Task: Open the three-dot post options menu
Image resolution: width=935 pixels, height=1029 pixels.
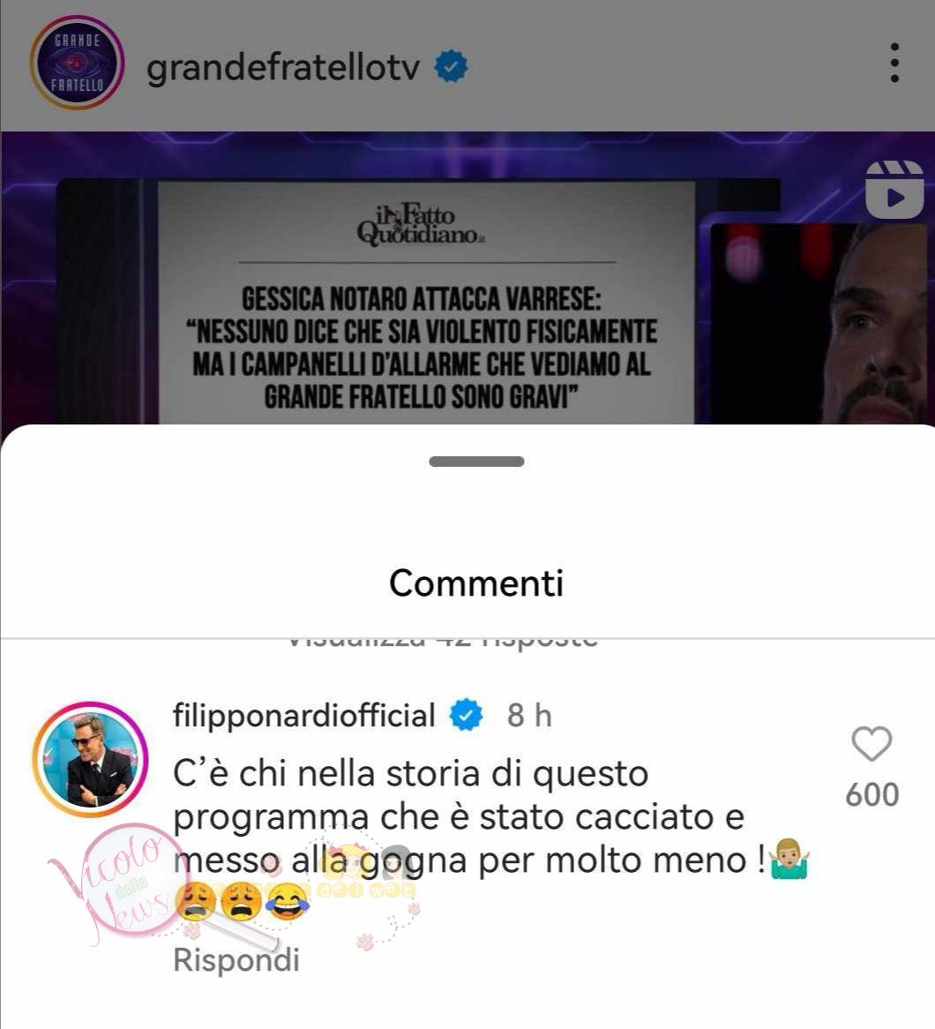Action: click(894, 63)
